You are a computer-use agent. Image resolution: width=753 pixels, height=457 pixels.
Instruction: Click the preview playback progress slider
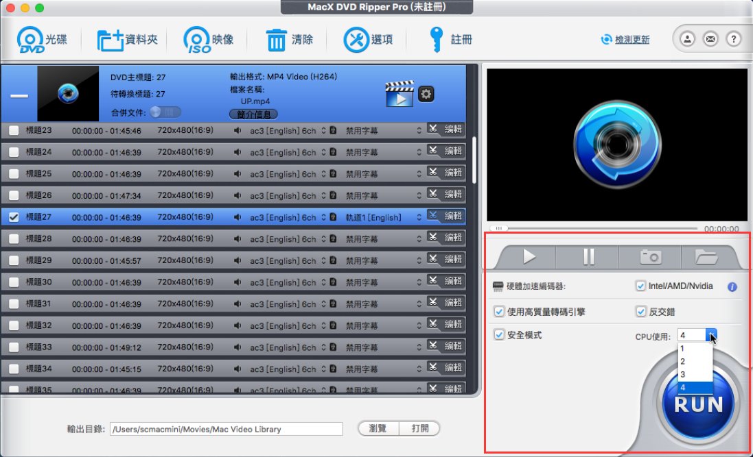[x=594, y=228]
